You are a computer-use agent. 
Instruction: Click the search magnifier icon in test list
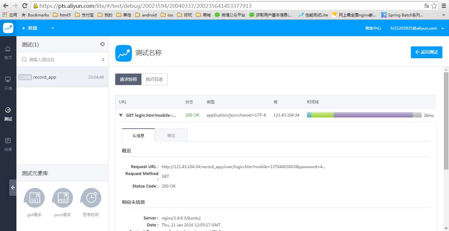pos(24,60)
